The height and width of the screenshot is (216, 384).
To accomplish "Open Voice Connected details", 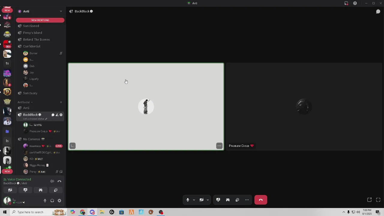I will [19, 179].
